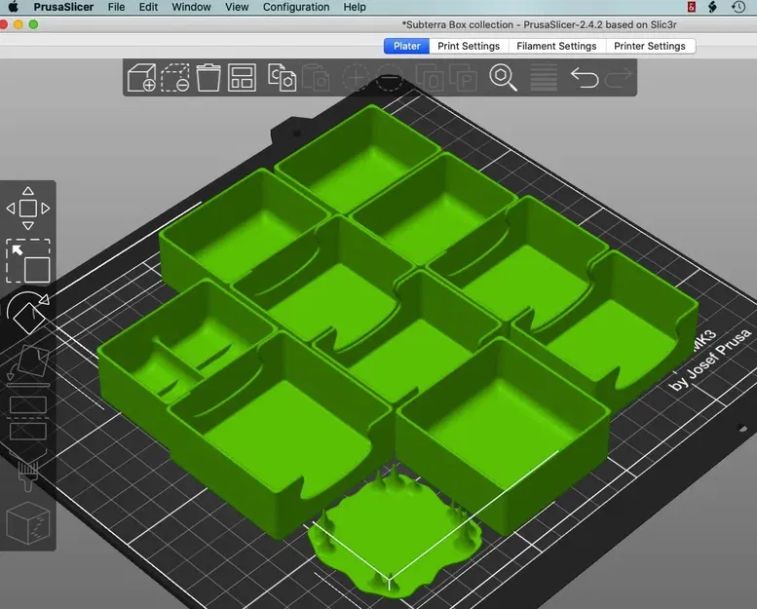The width and height of the screenshot is (757, 609).
Task: Click the Variable layer height icon
Action: [544, 78]
